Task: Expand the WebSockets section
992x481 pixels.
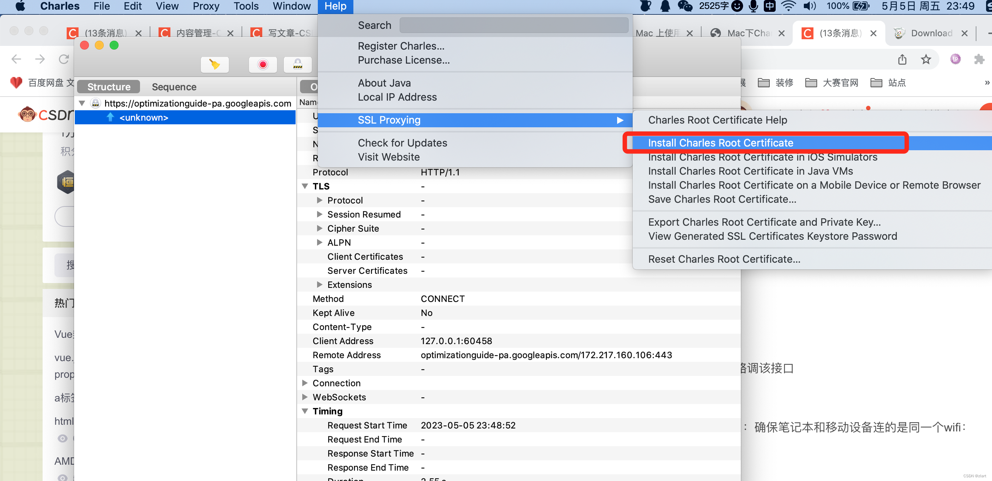Action: tap(304, 397)
